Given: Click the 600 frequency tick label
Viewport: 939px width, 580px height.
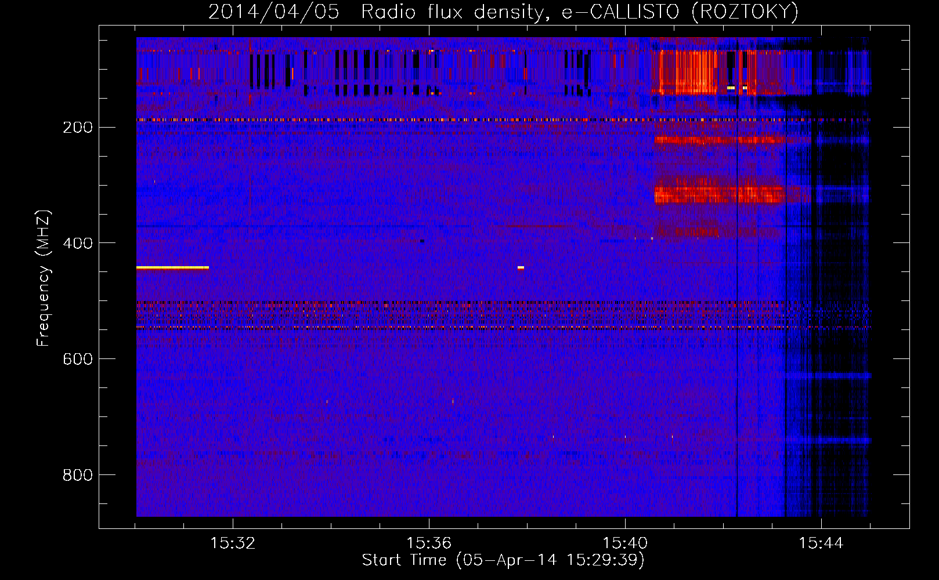Looking at the screenshot, I should pyautogui.click(x=78, y=360).
